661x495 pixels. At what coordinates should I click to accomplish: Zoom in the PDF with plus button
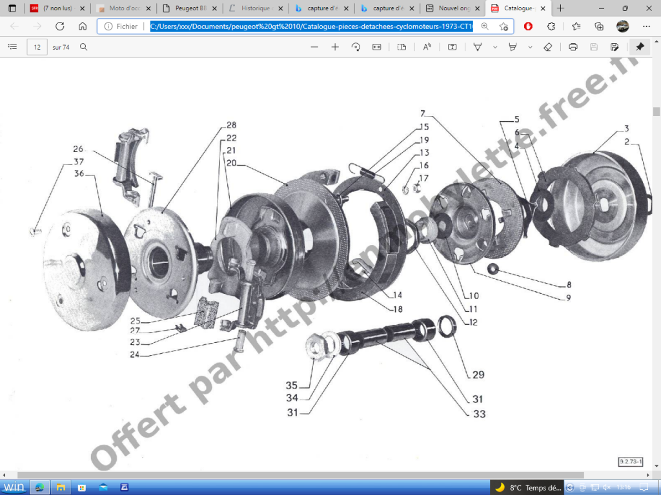tap(335, 47)
